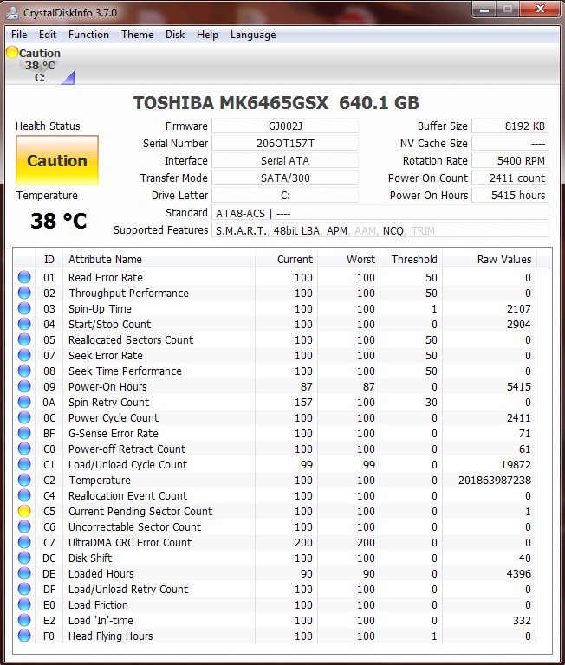This screenshot has width=565, height=665.
Task: Click blue status icon for Load/Unload Cycle Count
Action: [24, 464]
